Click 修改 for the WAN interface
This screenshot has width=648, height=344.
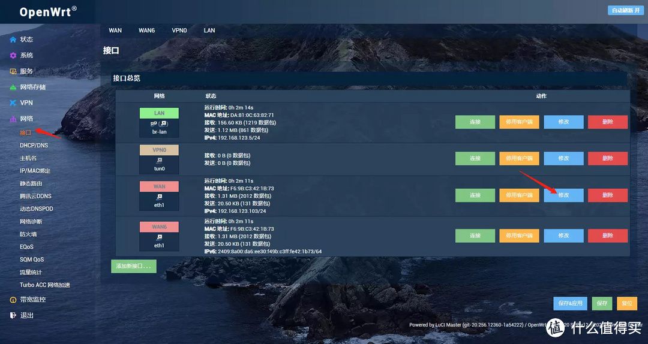[x=563, y=195]
